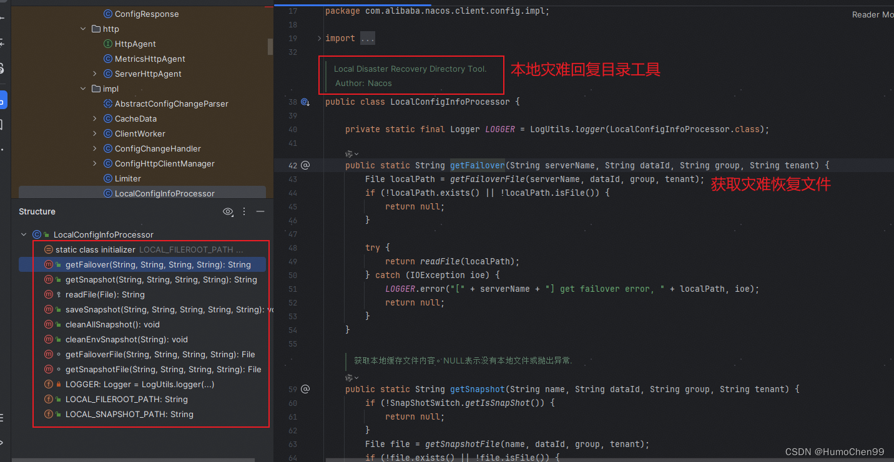Viewport: 894px width, 462px height.
Task: Open the Structure view options eye icon
Action: [x=228, y=211]
